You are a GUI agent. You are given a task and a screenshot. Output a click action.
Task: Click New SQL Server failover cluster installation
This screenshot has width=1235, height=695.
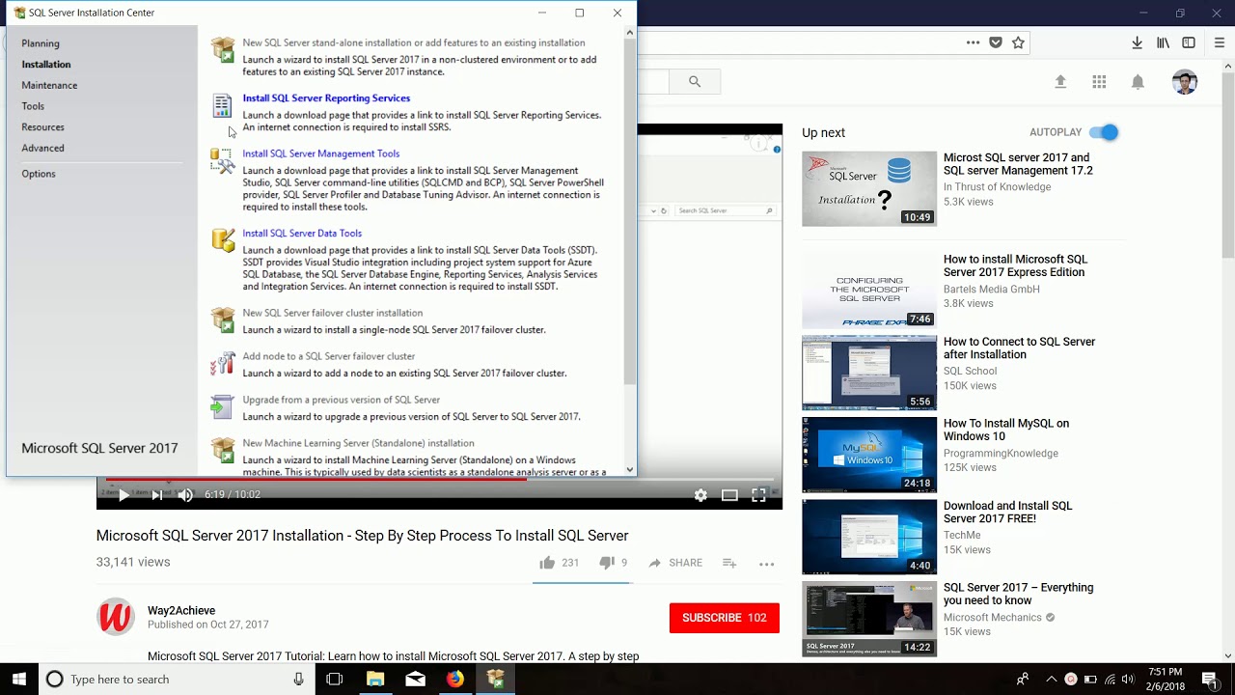(x=332, y=313)
